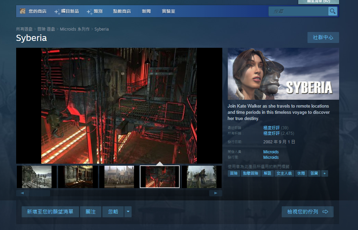Screen dimensions: 358x230
Task: Select the snowy gate thumbnail
Action: [37, 177]
